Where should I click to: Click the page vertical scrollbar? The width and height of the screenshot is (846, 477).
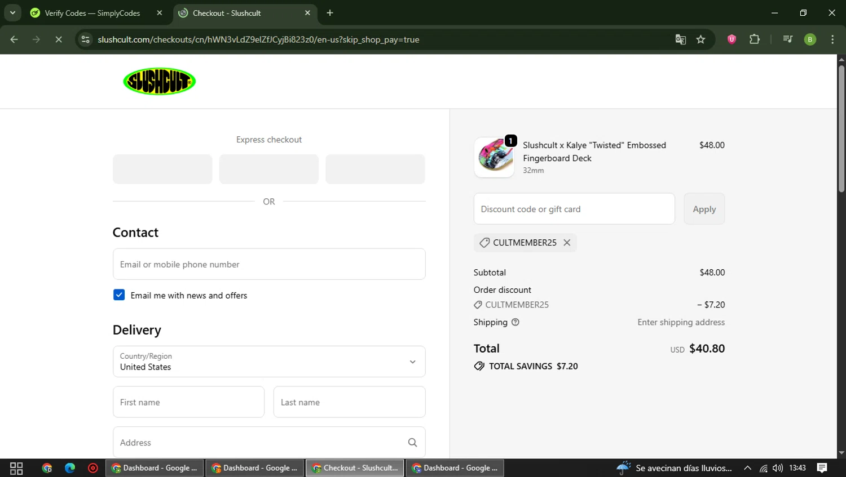841,128
